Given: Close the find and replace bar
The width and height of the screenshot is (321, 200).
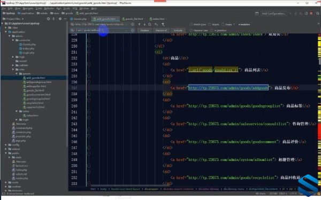Looking at the screenshot, I should [318, 24].
